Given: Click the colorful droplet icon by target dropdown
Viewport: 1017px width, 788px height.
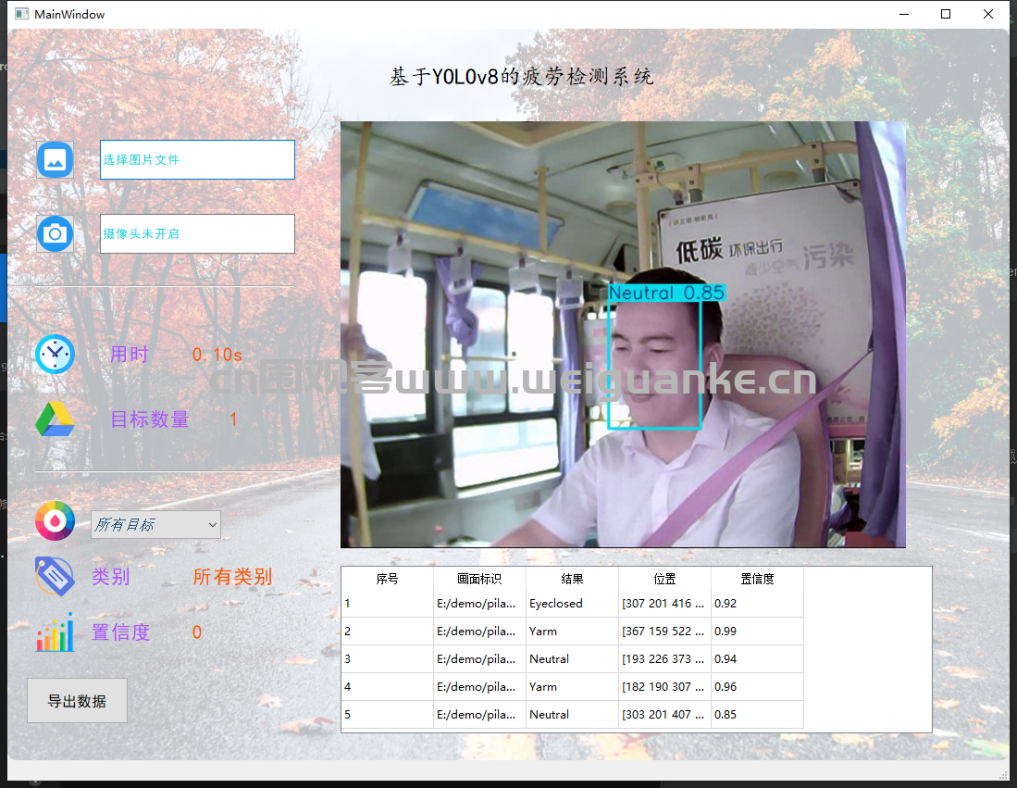Looking at the screenshot, I should pos(55,520).
